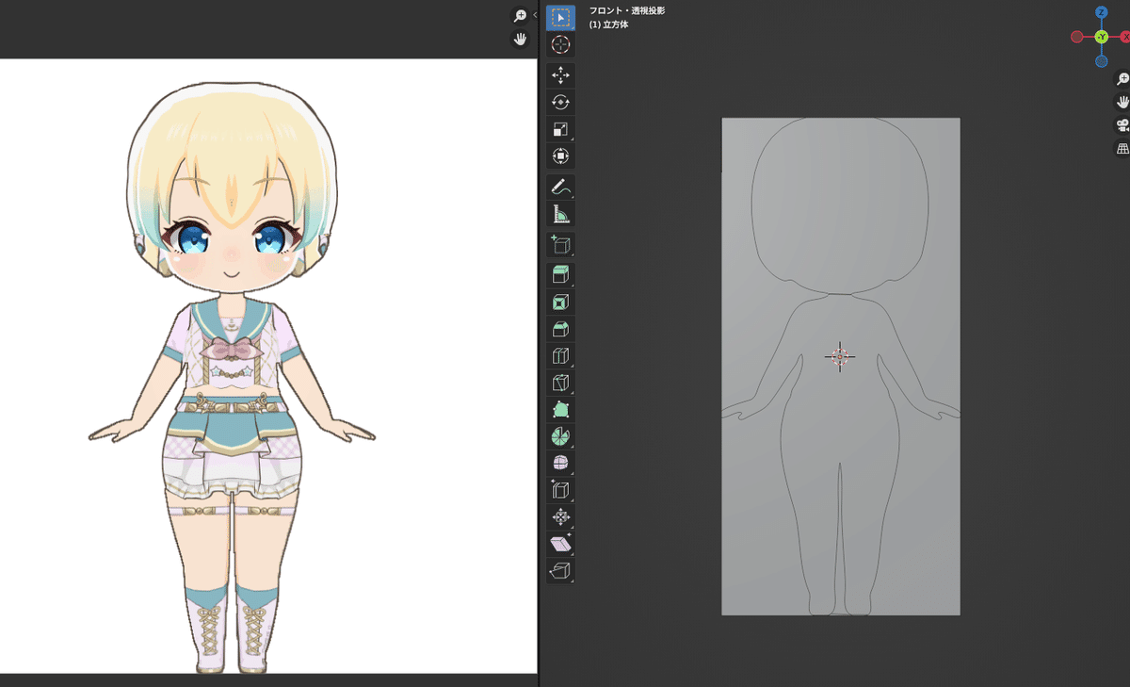Select the Shear tool

coord(560,544)
